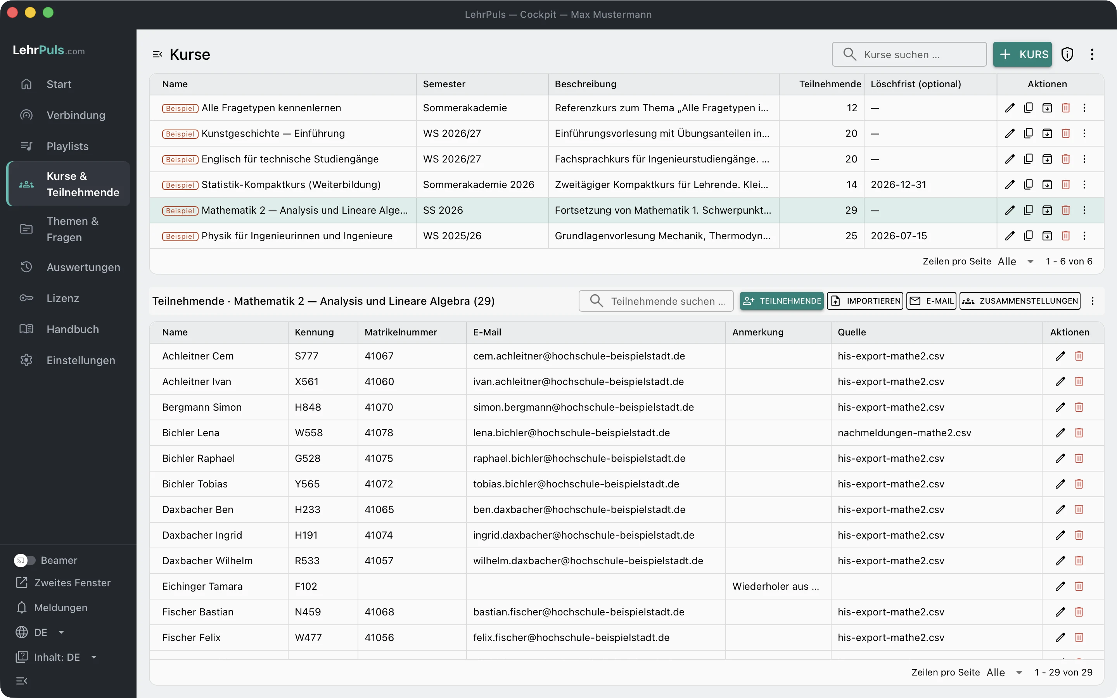Open courses Zeilen pro Seite dropdown
This screenshot has height=698, width=1117.
tap(1015, 261)
